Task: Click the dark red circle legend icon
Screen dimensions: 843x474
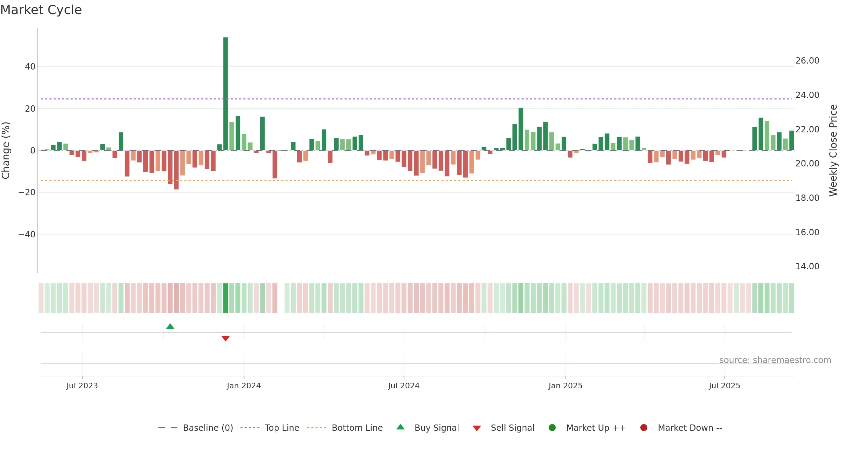Action: click(x=644, y=428)
